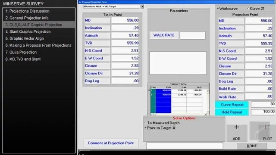The height and width of the screenshot is (155, 276).
Task: Click Tie-In Point E-W Coord value 1.52
Action: [x=125, y=58]
